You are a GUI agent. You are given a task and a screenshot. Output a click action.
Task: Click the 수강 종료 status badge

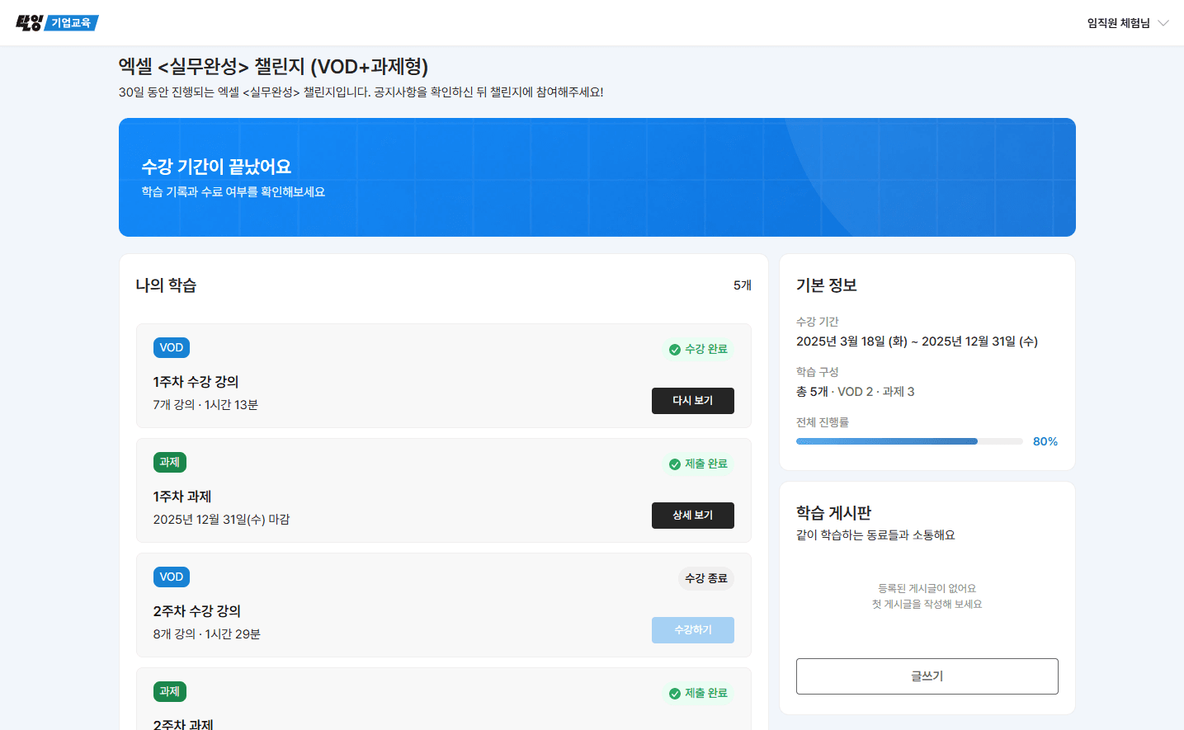[706, 579]
